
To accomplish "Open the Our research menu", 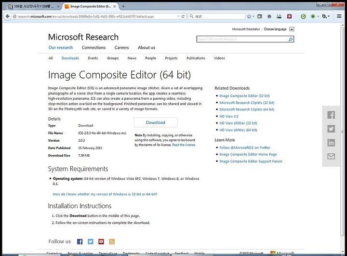I will 61,47.
